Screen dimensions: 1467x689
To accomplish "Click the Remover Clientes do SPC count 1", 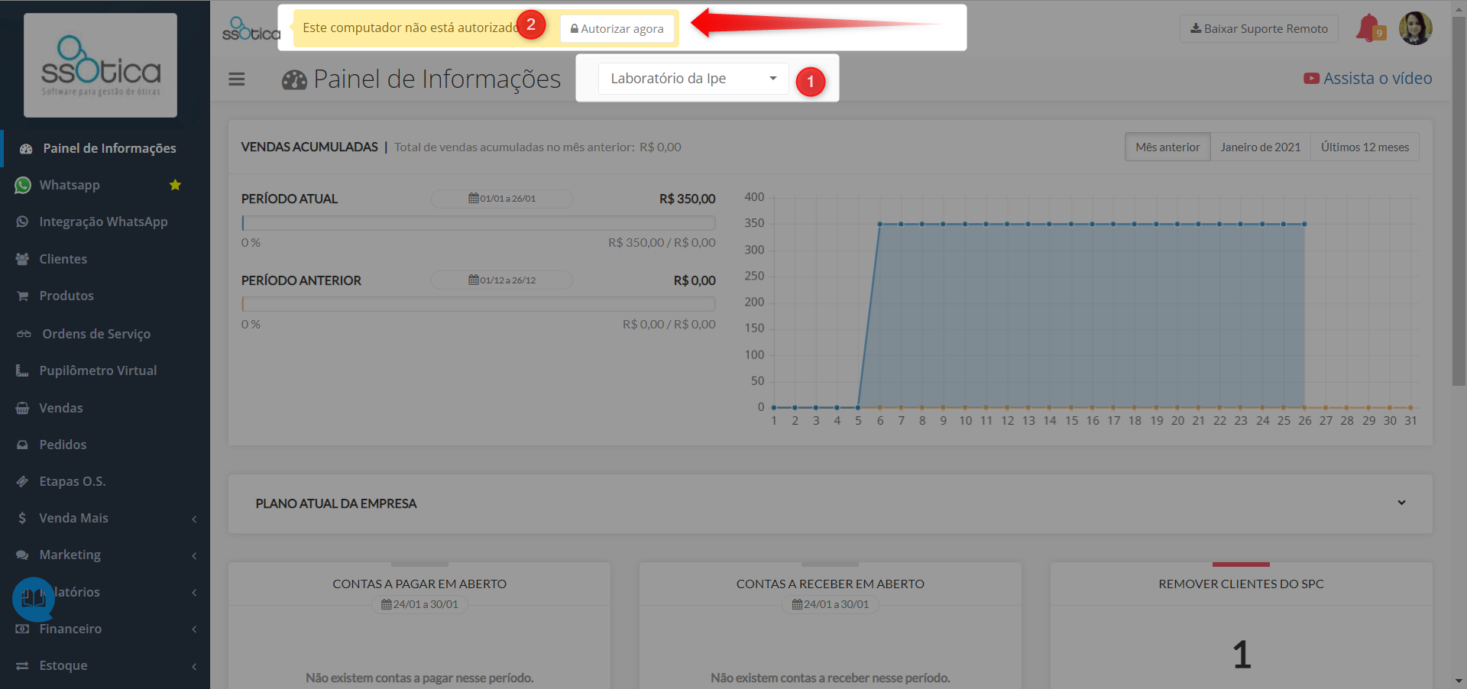I will click(1242, 655).
